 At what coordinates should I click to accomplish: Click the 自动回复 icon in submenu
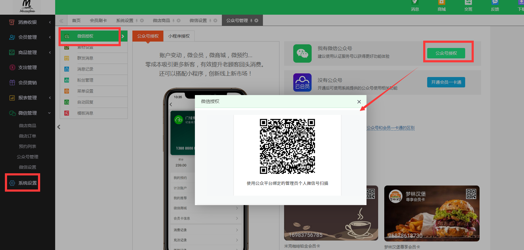[66, 102]
